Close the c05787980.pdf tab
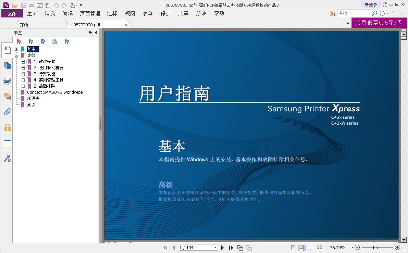This screenshot has height=253, width=408. coord(126,25)
